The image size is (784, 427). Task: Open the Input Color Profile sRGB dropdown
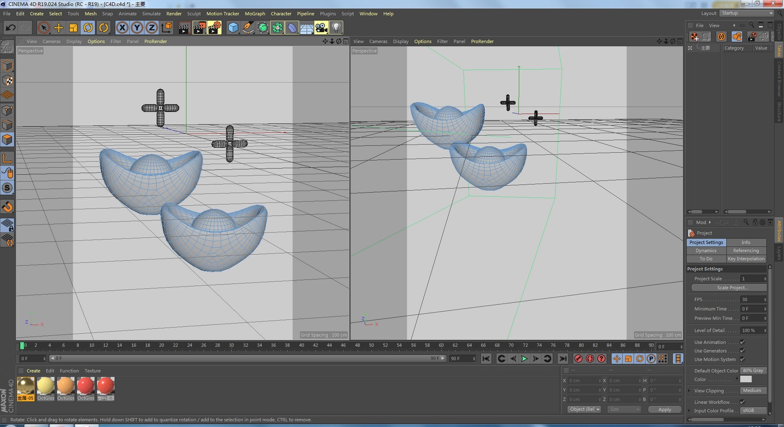[x=753, y=411]
